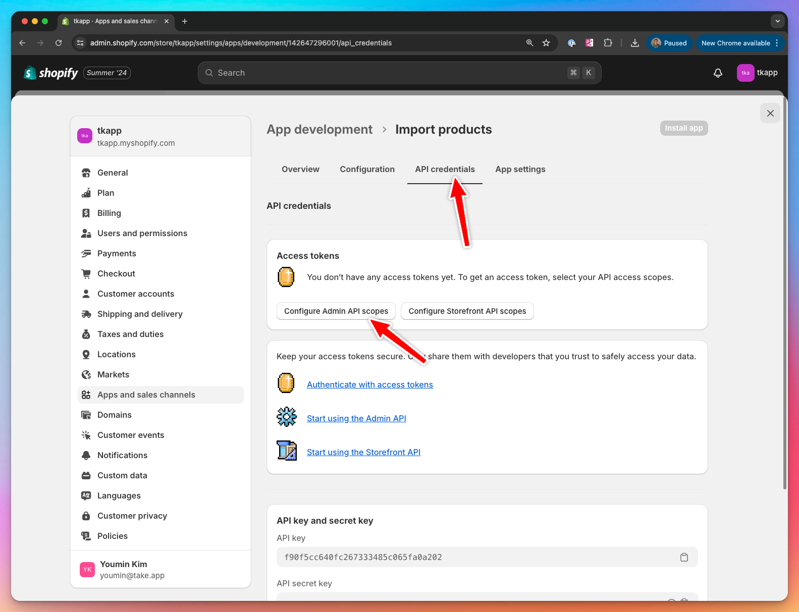Image resolution: width=799 pixels, height=612 pixels.
Task: Open Users and permissions
Action: (x=161, y=233)
